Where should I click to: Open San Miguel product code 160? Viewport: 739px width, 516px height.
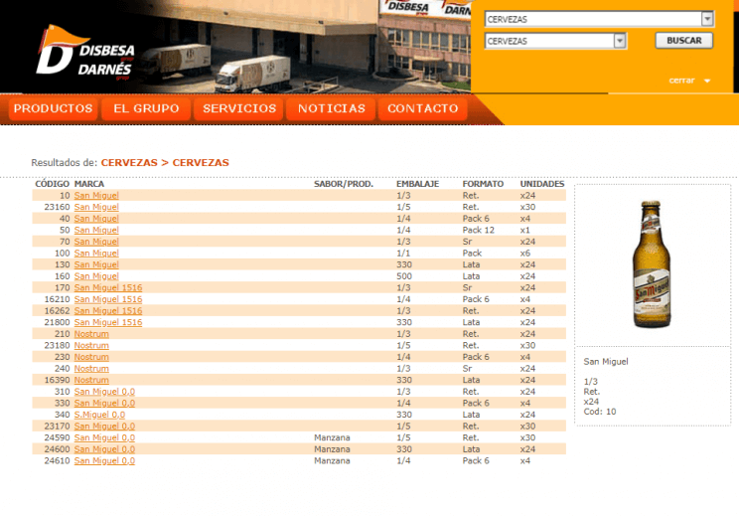(96, 276)
